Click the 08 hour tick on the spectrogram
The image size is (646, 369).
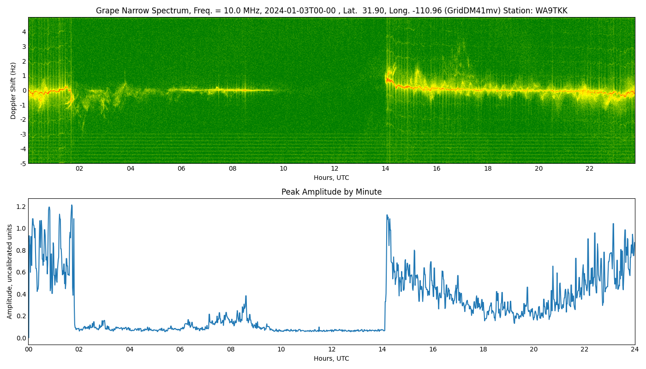click(x=233, y=168)
